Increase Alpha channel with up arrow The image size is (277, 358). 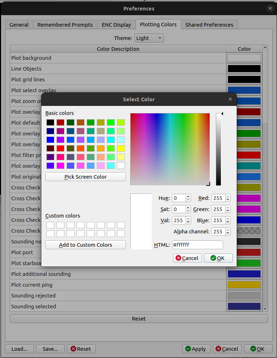coord(227,230)
